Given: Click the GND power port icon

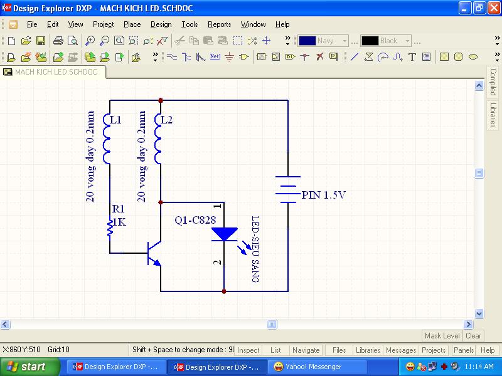Looking at the screenshot, I should pos(229,57).
